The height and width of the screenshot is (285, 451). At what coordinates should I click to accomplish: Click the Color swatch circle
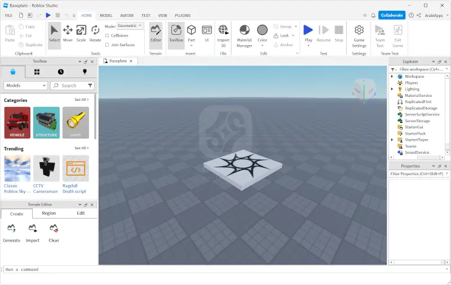[262, 30]
